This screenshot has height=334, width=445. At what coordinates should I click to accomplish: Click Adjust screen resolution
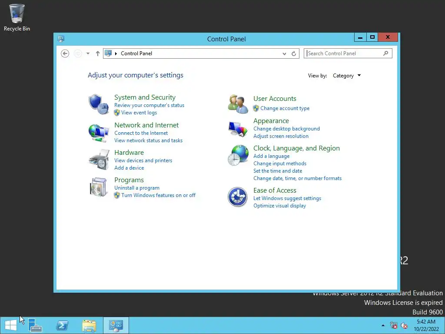pos(281,136)
